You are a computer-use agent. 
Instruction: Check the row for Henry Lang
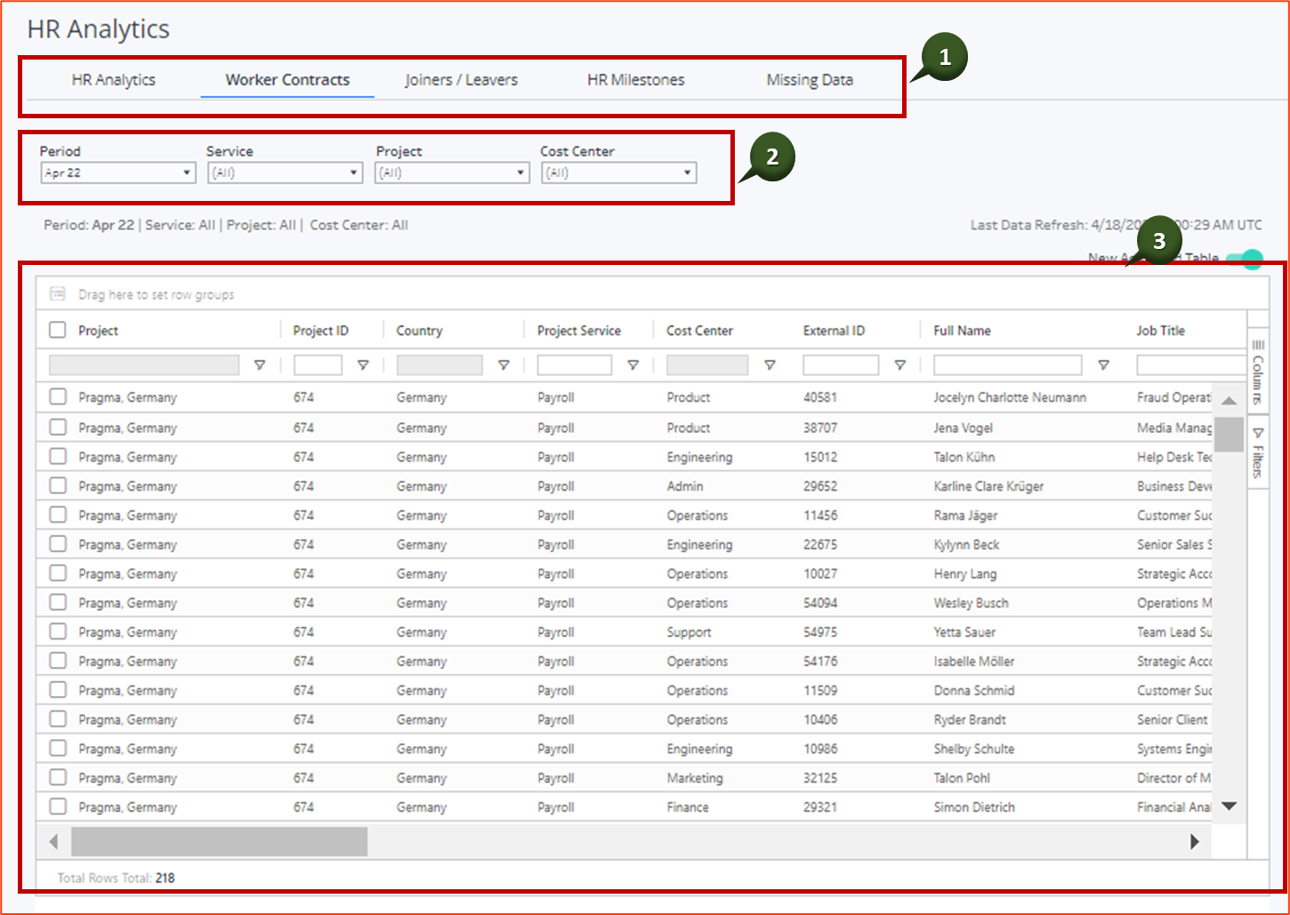(58, 574)
